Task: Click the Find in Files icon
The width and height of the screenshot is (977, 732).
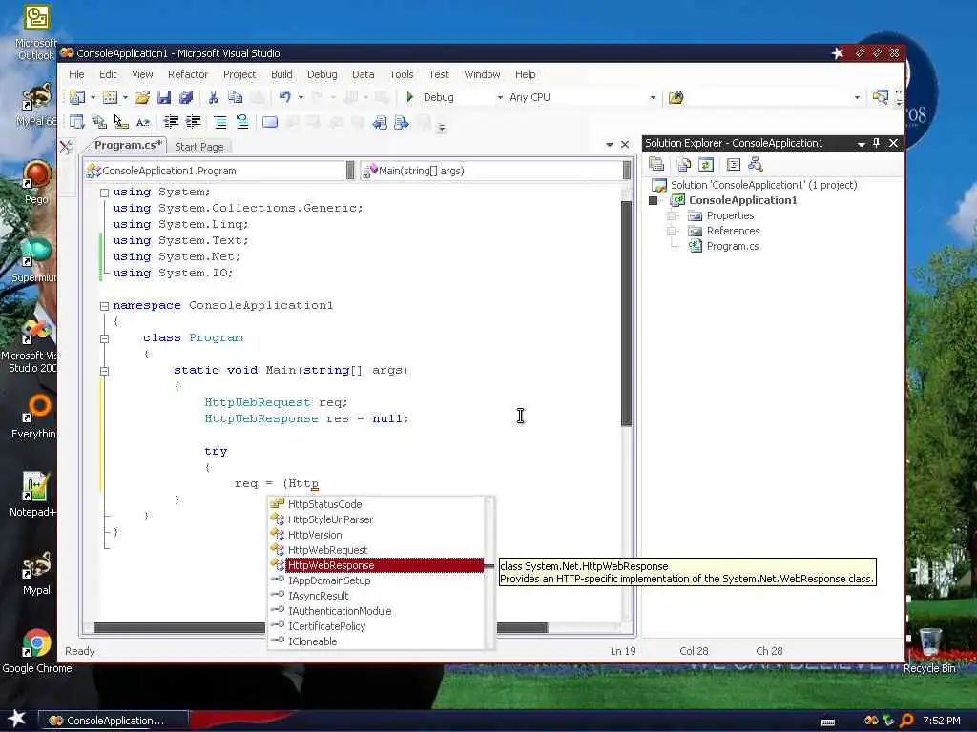Action: coord(676,98)
